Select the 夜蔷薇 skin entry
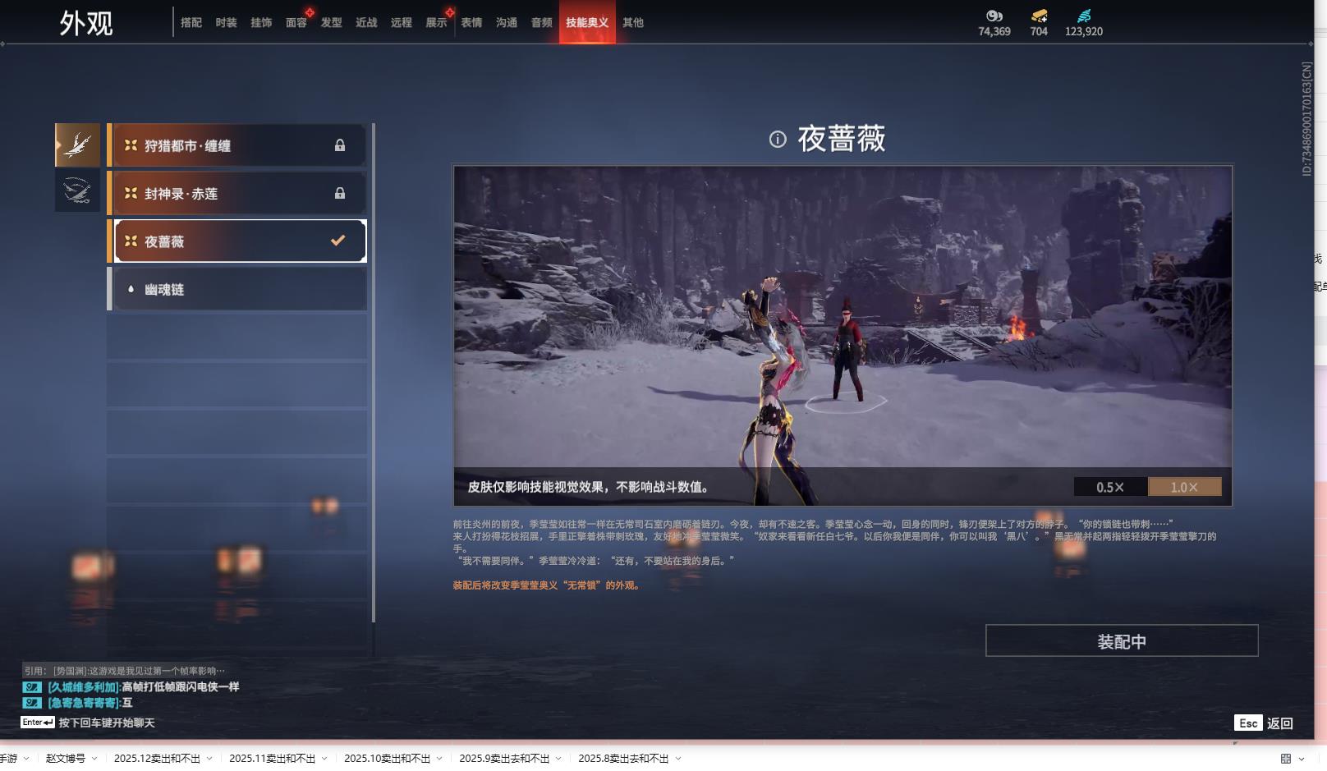This screenshot has height=771, width=1327. (237, 241)
